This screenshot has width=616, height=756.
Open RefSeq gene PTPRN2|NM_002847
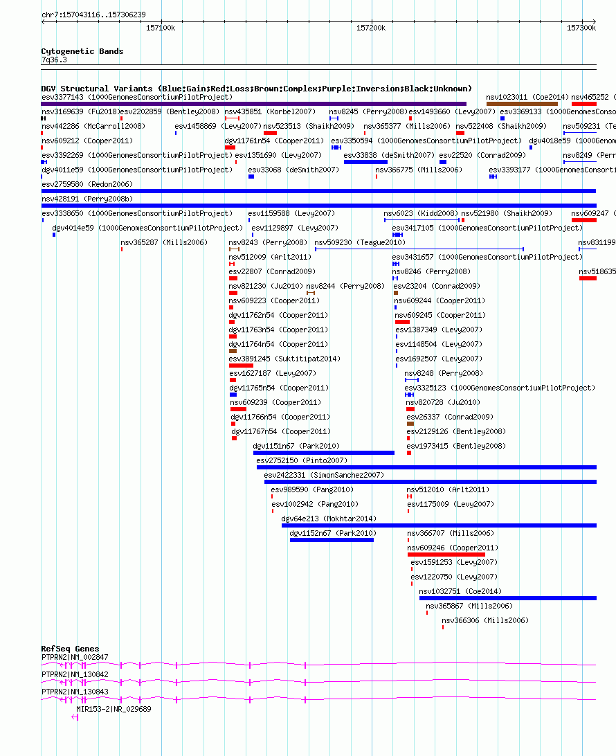tap(75, 657)
